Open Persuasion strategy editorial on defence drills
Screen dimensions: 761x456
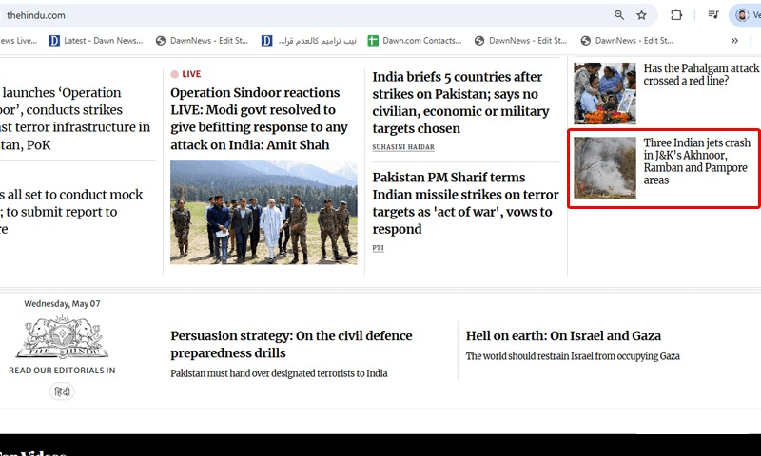[x=291, y=344]
